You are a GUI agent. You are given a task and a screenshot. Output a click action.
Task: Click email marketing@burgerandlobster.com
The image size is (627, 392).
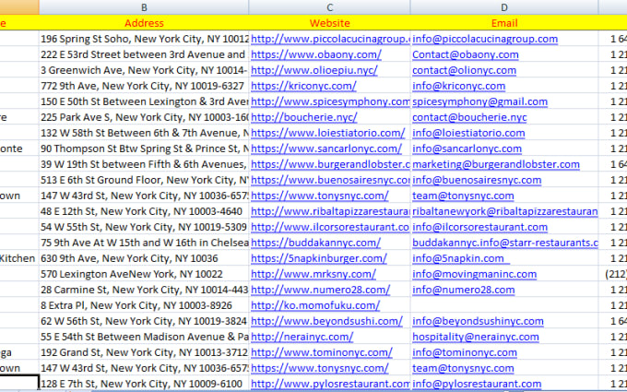(496, 164)
